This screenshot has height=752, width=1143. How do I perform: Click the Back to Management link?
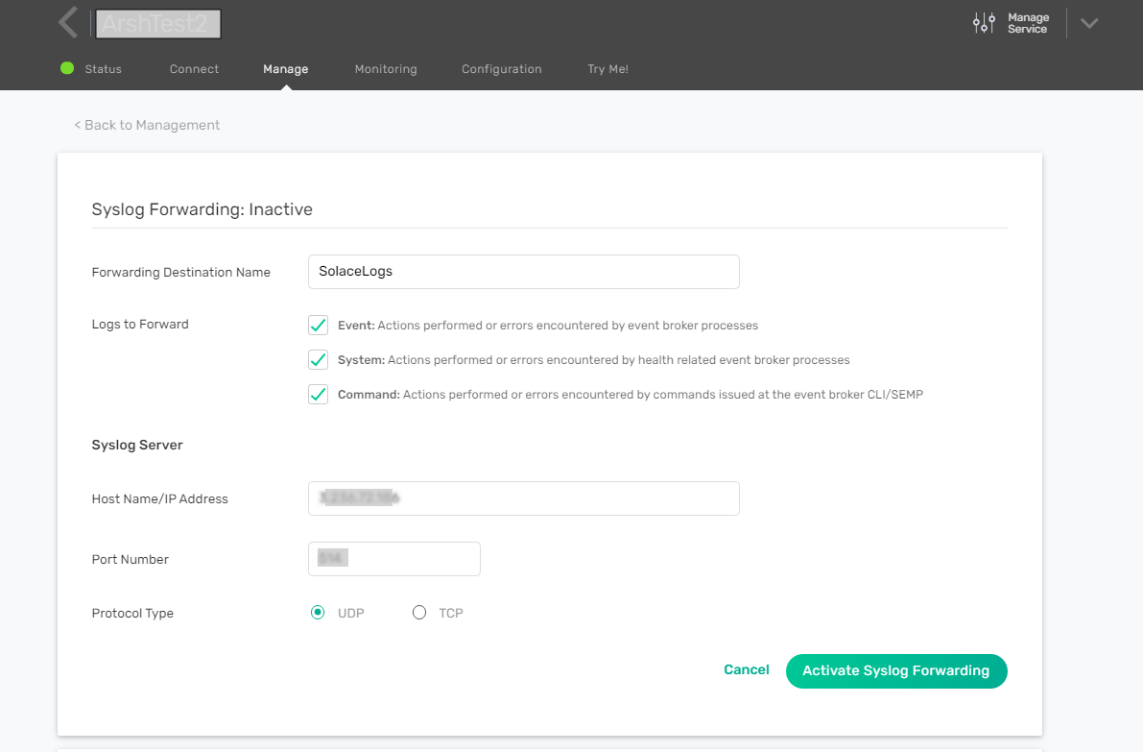[147, 125]
